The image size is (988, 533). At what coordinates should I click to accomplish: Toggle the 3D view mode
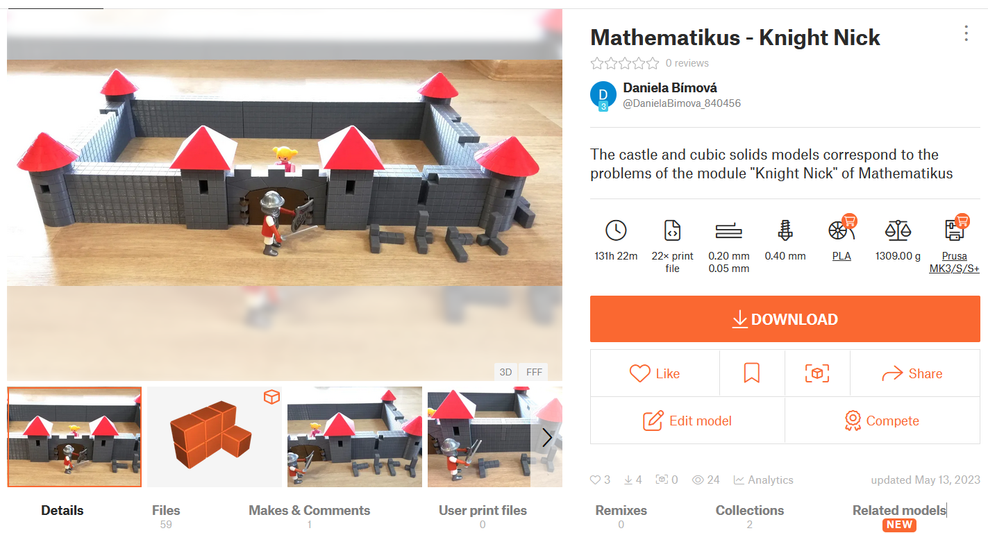pos(505,372)
